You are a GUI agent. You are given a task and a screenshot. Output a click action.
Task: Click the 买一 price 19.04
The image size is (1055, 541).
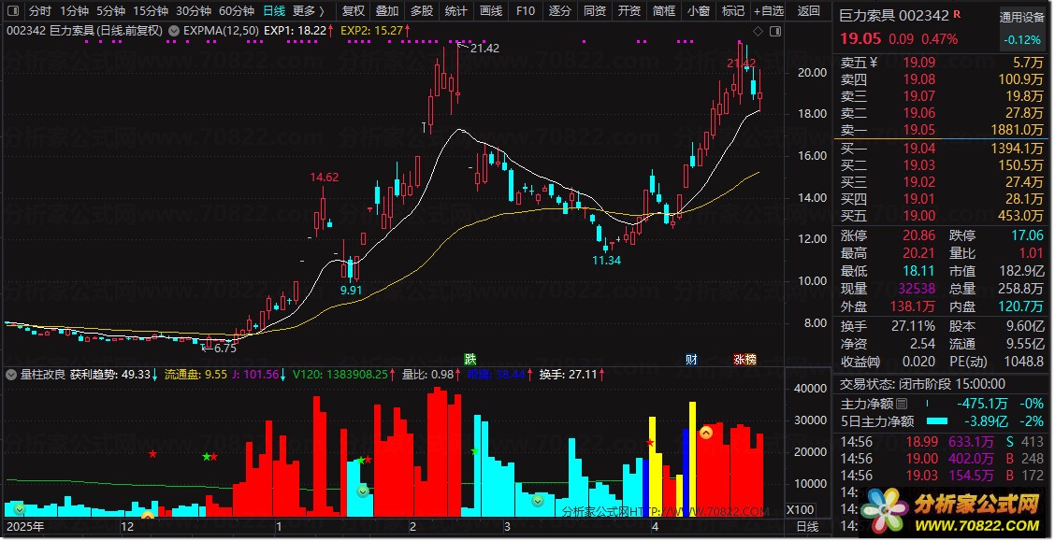(920, 149)
